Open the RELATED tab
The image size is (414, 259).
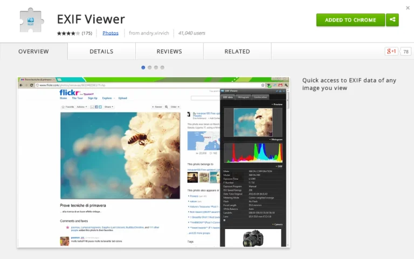tap(237, 52)
